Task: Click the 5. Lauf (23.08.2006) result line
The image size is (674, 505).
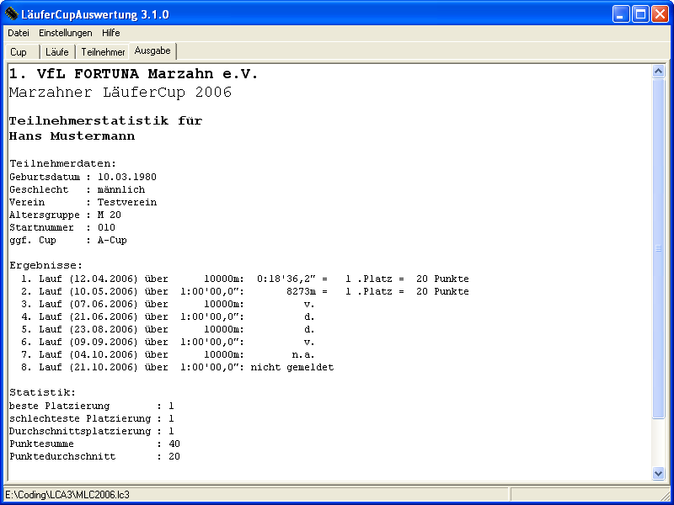Action: click(168, 329)
